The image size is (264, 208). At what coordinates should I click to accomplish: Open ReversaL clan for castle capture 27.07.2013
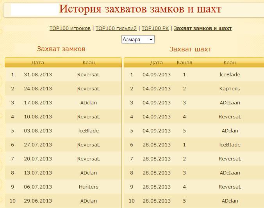point(89,145)
